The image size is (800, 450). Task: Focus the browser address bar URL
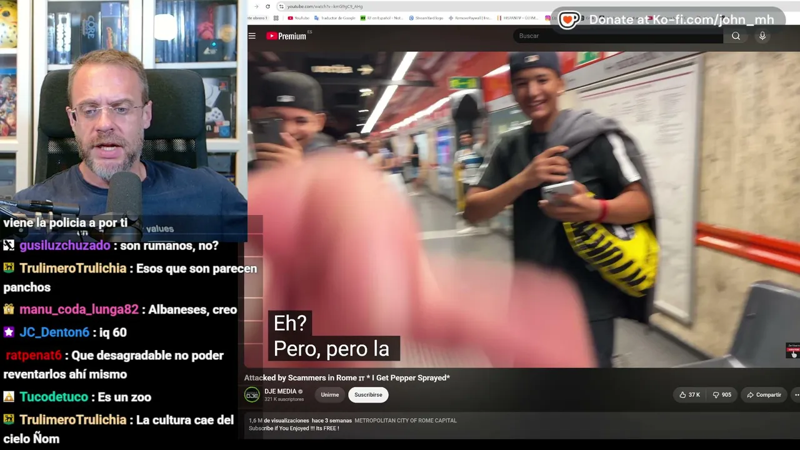point(325,6)
